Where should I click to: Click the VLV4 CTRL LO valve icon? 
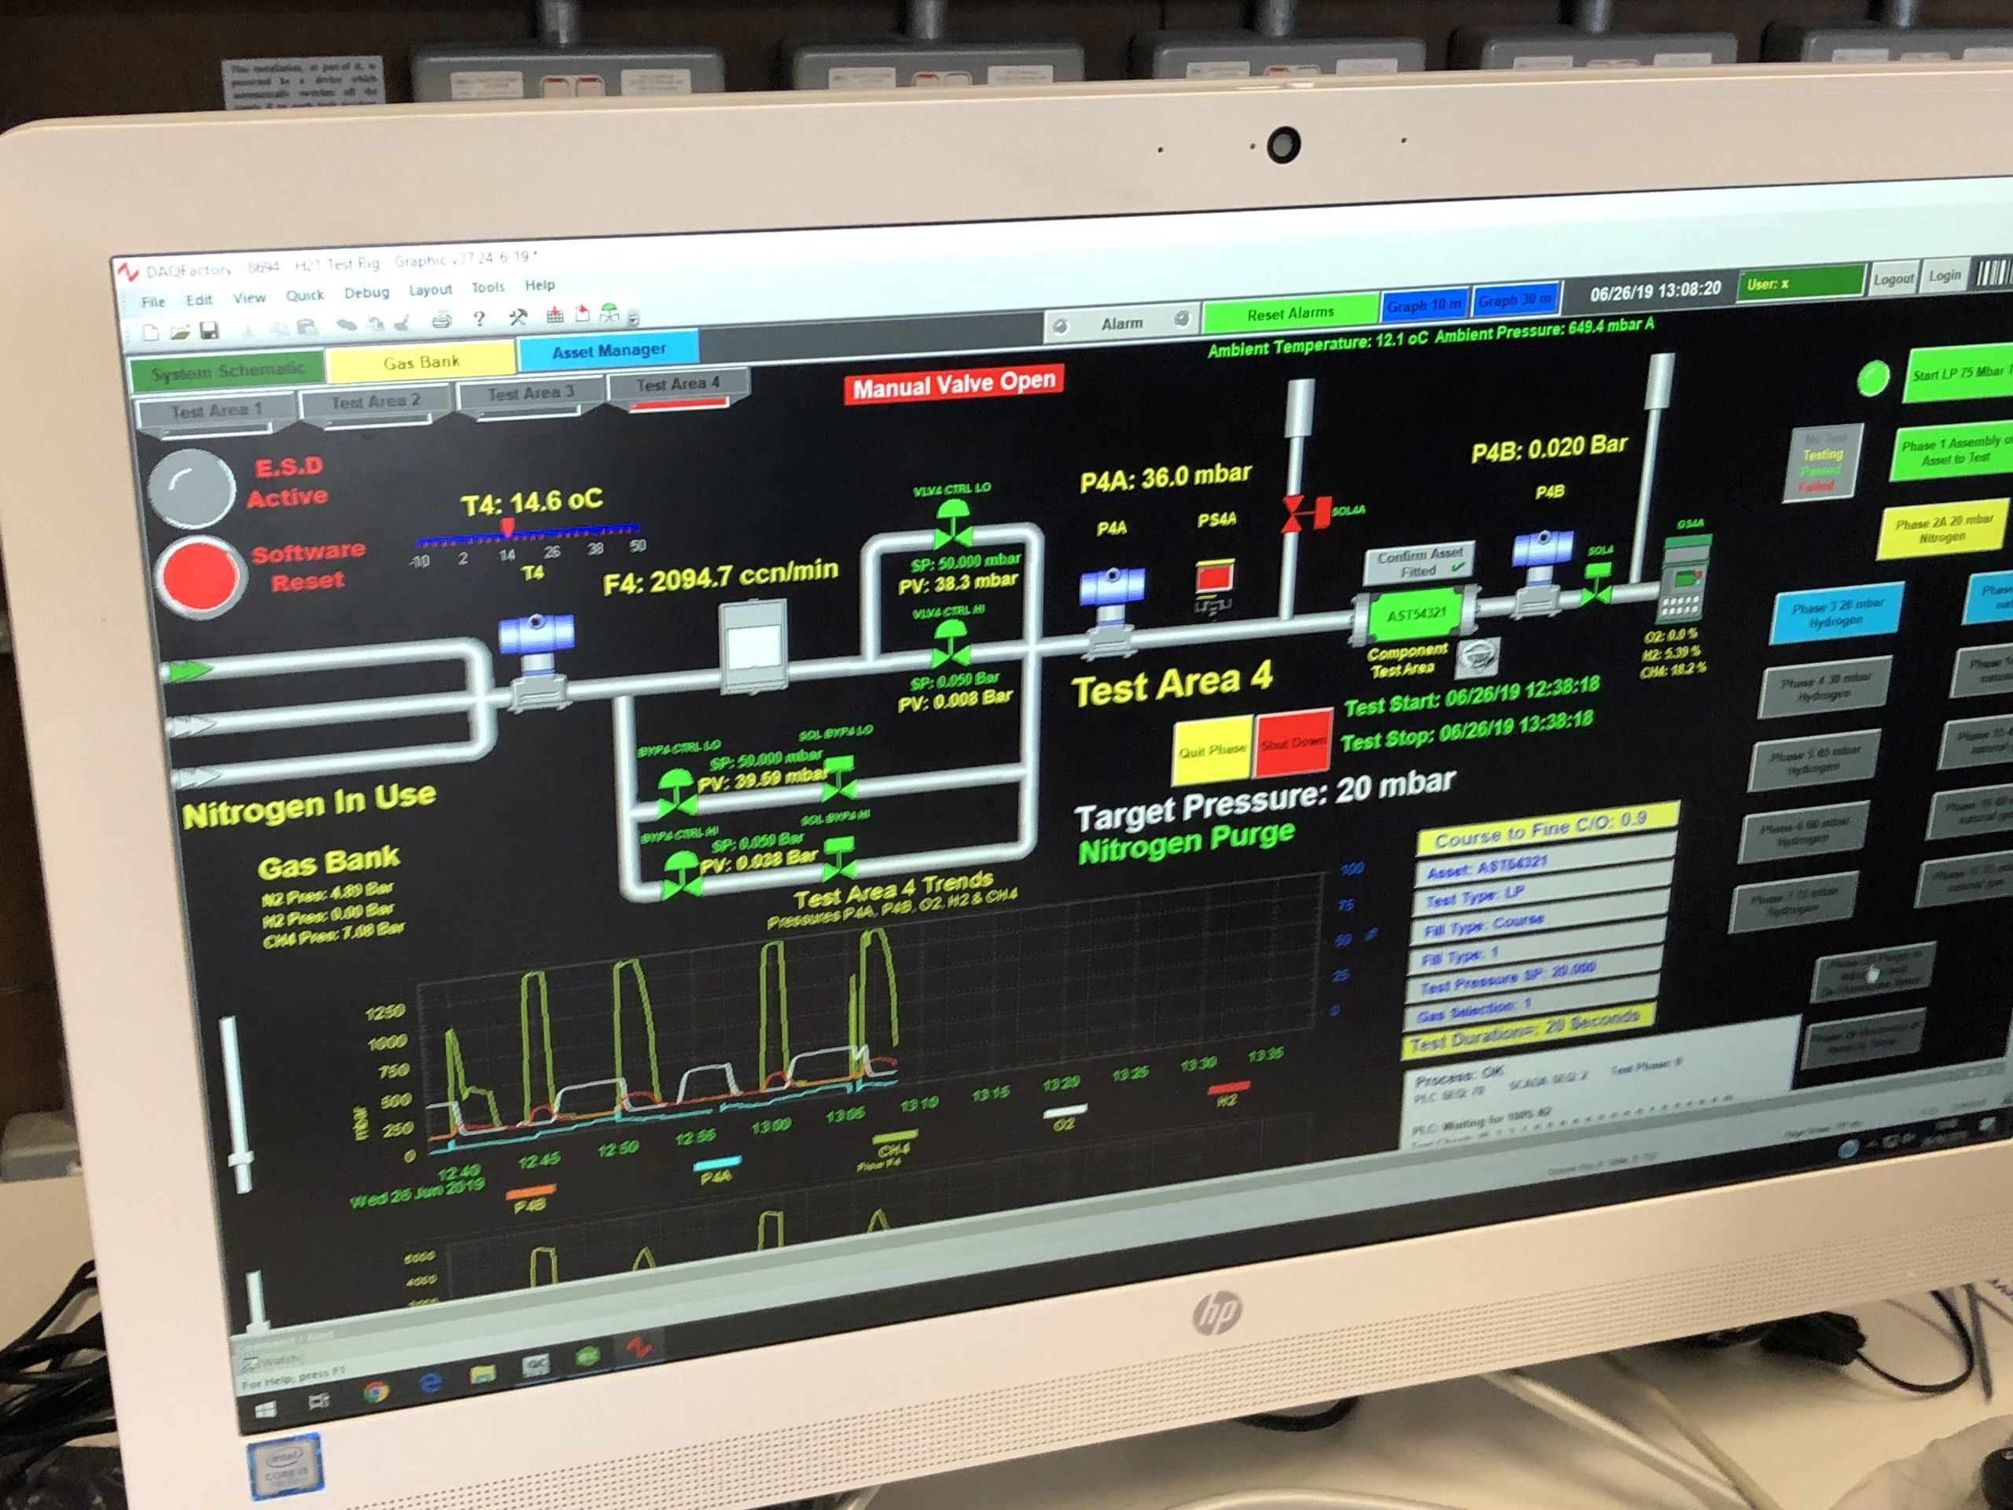(x=952, y=525)
